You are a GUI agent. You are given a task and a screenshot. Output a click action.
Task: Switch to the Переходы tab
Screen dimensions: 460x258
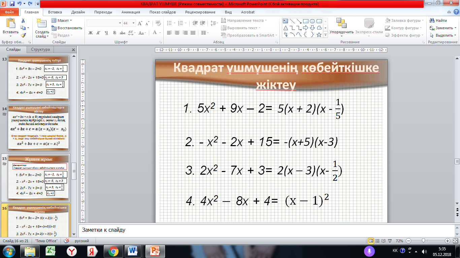tap(103, 12)
